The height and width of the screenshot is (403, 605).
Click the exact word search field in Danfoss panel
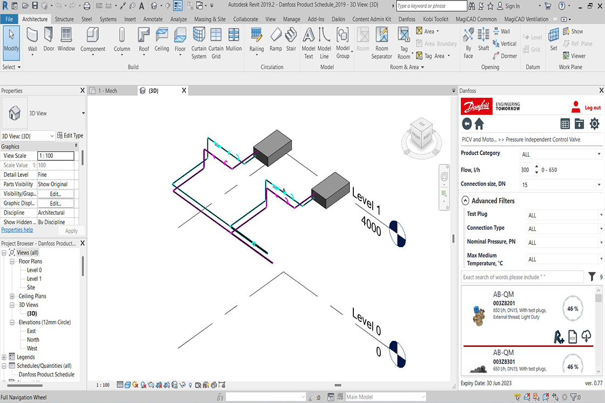pos(521,277)
